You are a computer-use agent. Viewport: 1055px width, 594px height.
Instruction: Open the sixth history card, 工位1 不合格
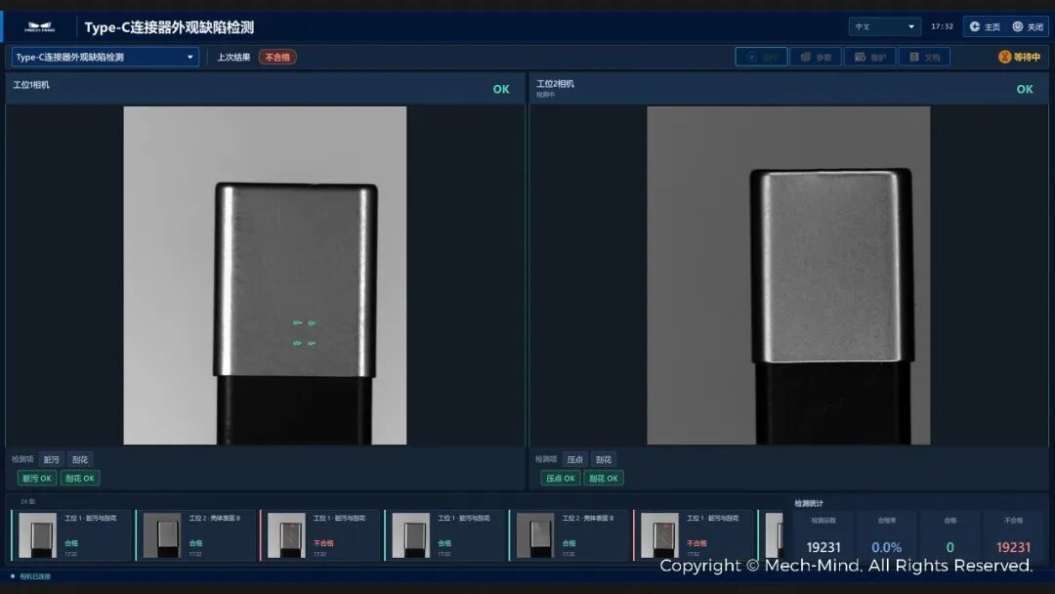(694, 535)
